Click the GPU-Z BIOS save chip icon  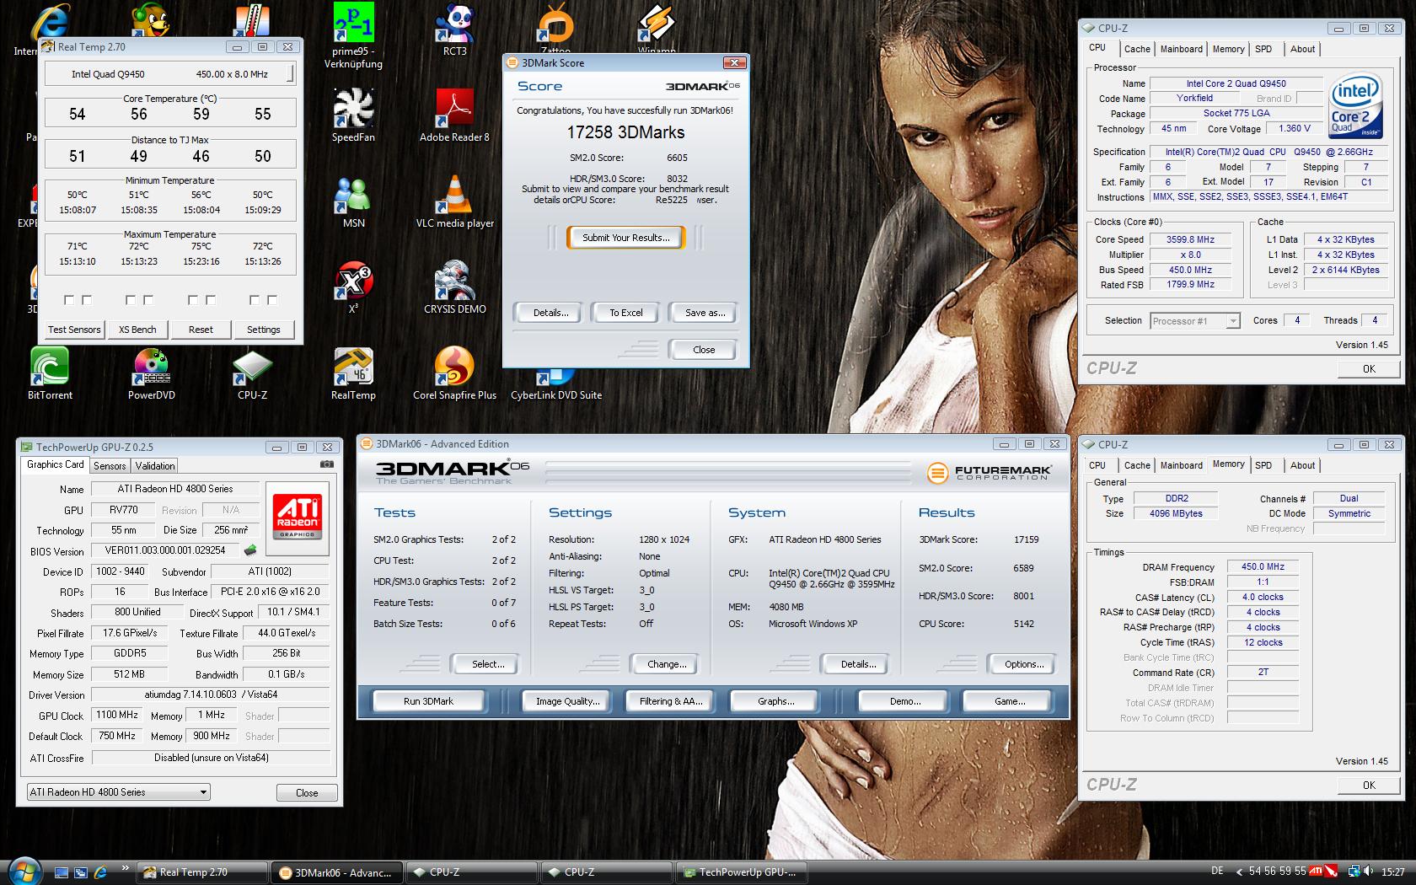pos(250,550)
